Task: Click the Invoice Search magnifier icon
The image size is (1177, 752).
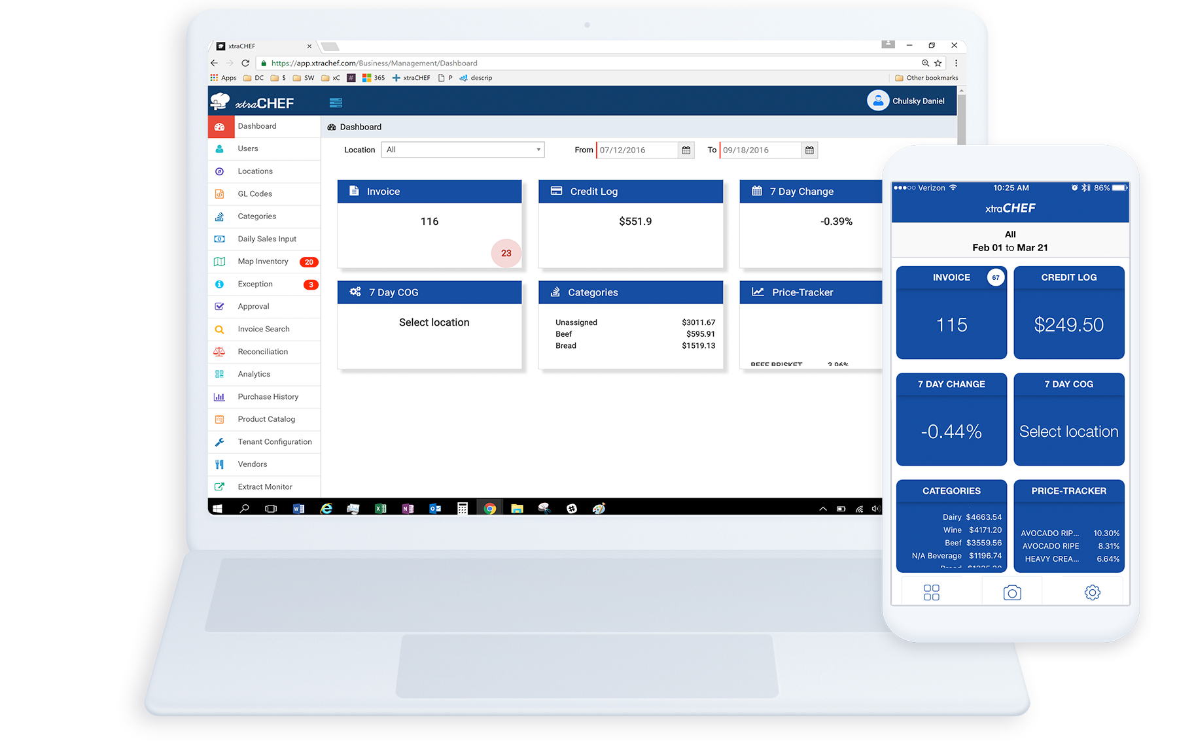Action: (x=220, y=330)
